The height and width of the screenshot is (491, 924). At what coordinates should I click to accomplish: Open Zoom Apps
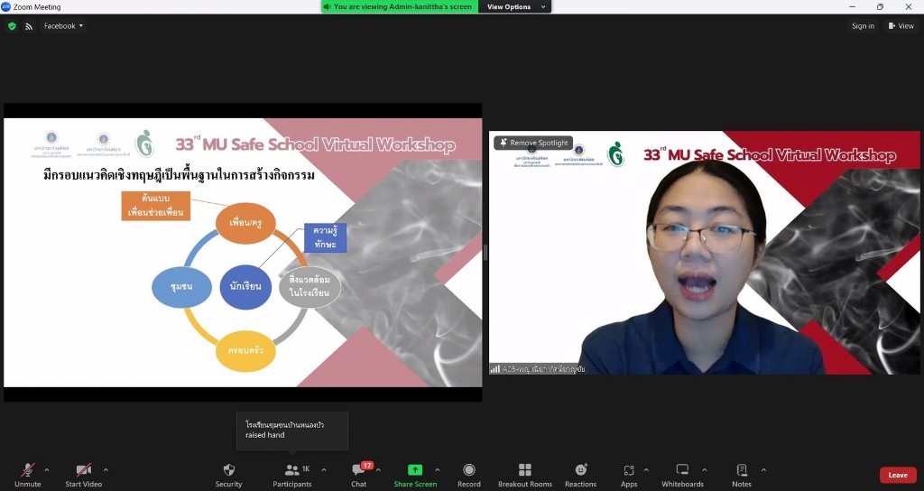pyautogui.click(x=629, y=475)
